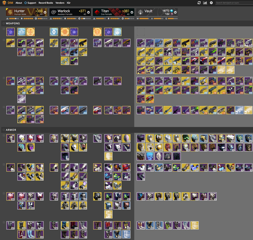Collapse the subclass row
Viewport: 253px width, 240px height.
(3, 29)
